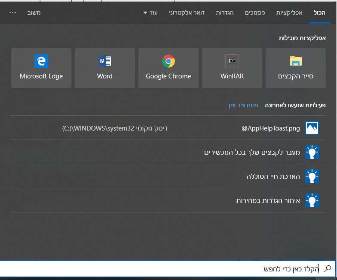Switch to the מסמכים tab
This screenshot has height=280, width=337.
(x=255, y=13)
